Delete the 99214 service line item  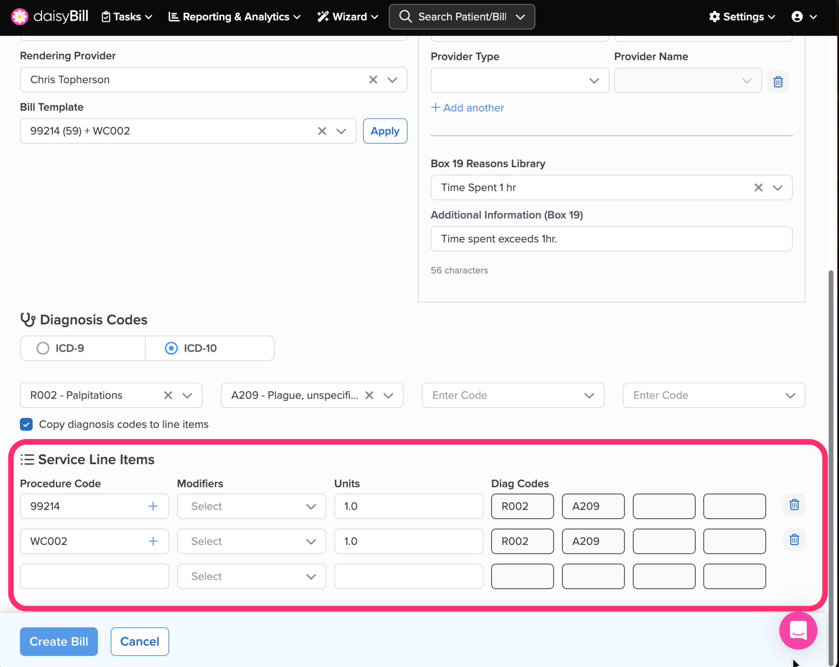[794, 505]
